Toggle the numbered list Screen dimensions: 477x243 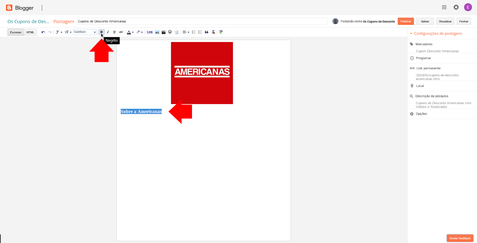194,32
